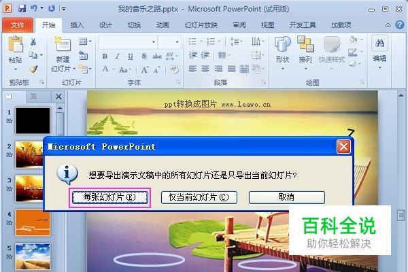Click the Copy icon

(x=33, y=55)
